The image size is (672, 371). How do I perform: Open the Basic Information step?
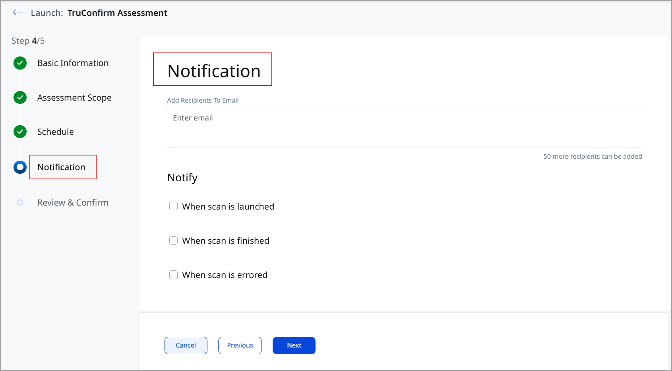point(73,63)
